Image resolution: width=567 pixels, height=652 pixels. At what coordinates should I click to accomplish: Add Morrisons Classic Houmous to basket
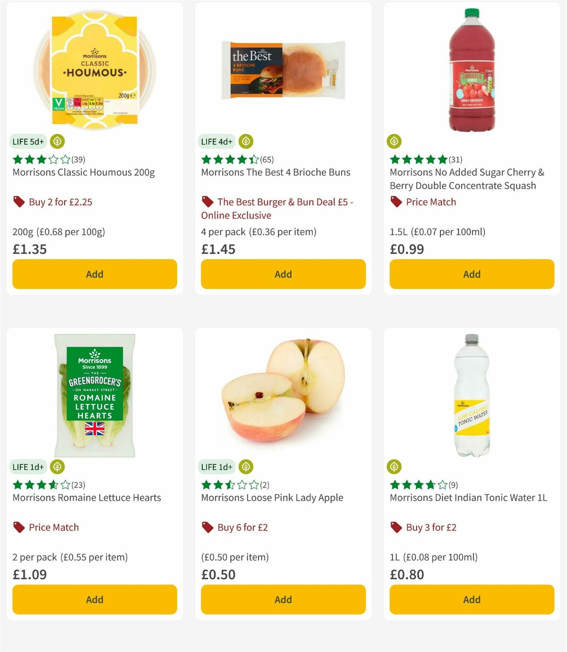coord(94,274)
